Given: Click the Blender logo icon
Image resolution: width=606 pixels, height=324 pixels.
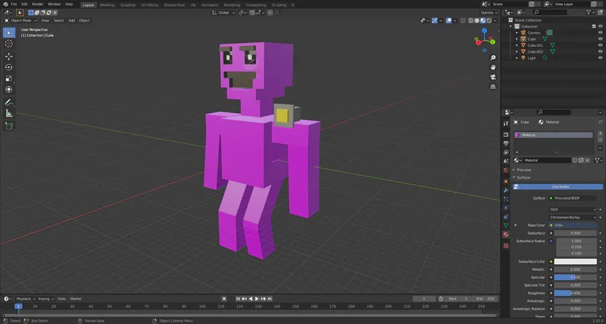Looking at the screenshot, I should click(x=5, y=4).
